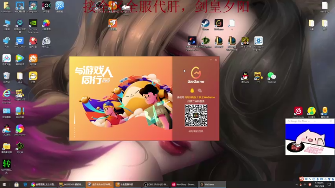
Task: Open 爱剪辑 desktop shortcut
Action: pyautogui.click(x=59, y=7)
